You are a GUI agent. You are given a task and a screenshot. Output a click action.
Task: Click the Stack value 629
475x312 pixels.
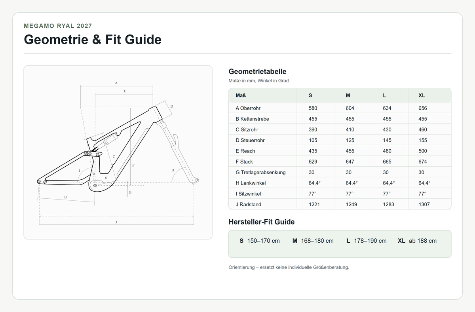(313, 162)
